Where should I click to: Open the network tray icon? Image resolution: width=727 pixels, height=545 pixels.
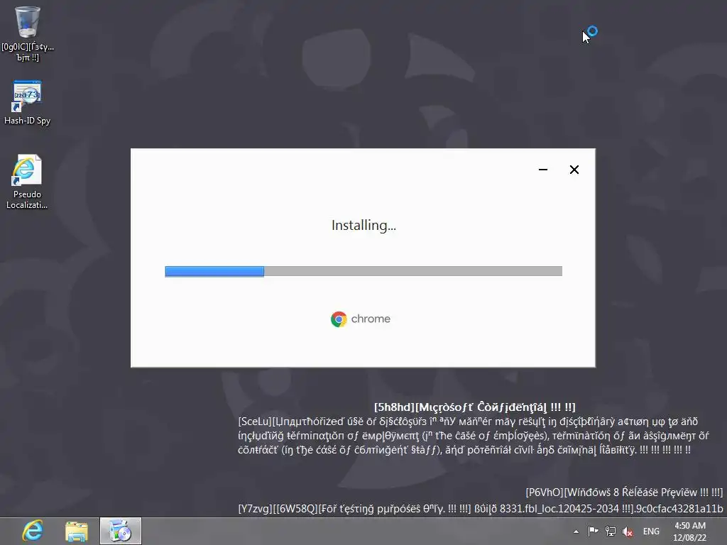coord(611,532)
